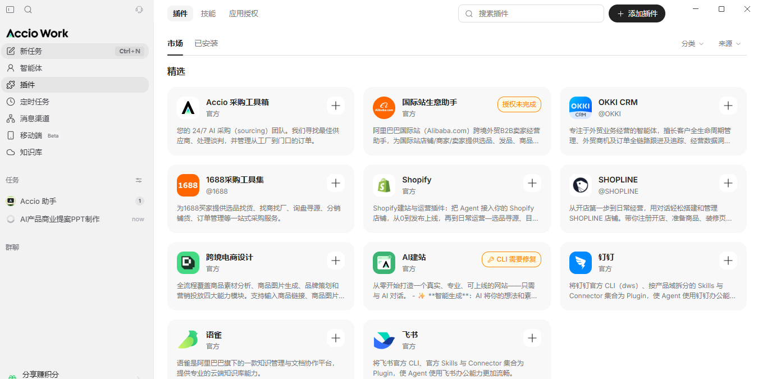Click the @OKKI source label
Image resolution: width=758 pixels, height=379 pixels.
pos(609,113)
